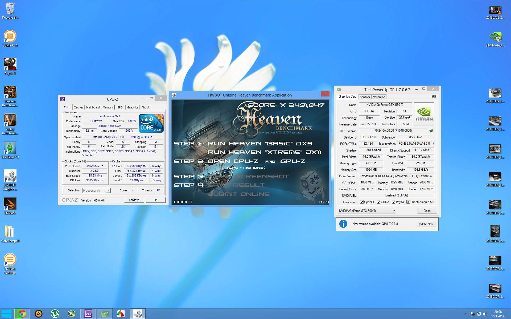Switch to the Caches tab in CPU-Z
Viewport: 511px width, 319px height.
[78, 107]
